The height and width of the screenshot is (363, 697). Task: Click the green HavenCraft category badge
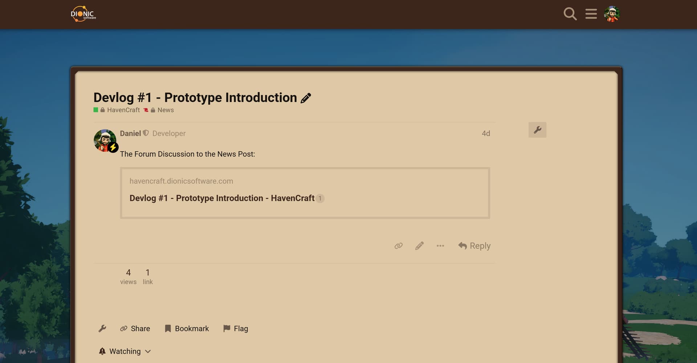(x=96, y=110)
